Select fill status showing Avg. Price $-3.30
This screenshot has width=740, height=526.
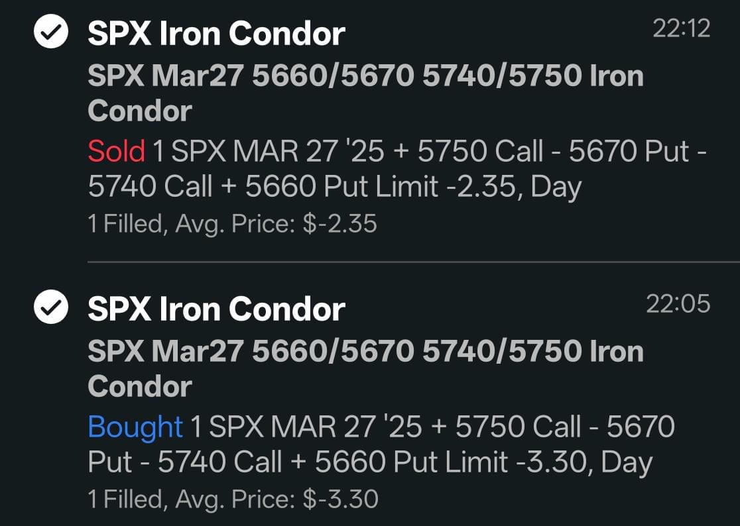coord(233,500)
